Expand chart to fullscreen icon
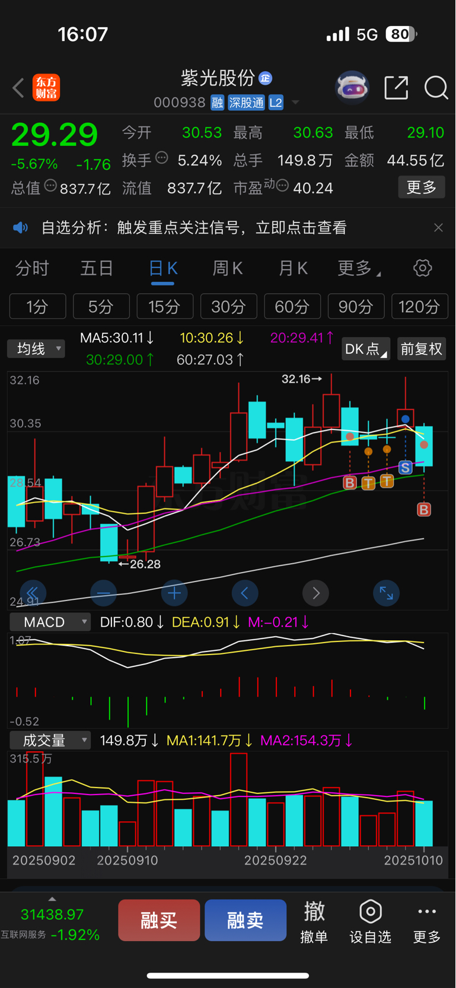Screen dimensions: 456x988 tap(386, 593)
